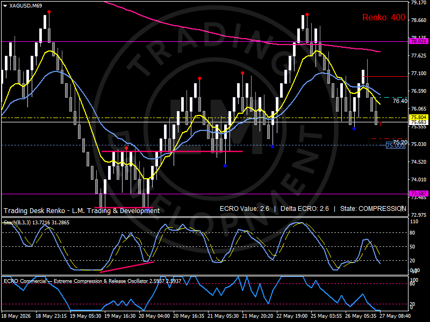The height and width of the screenshot is (322, 430).
Task: Click the magenta 73.587 price tag
Action: [x=419, y=194]
